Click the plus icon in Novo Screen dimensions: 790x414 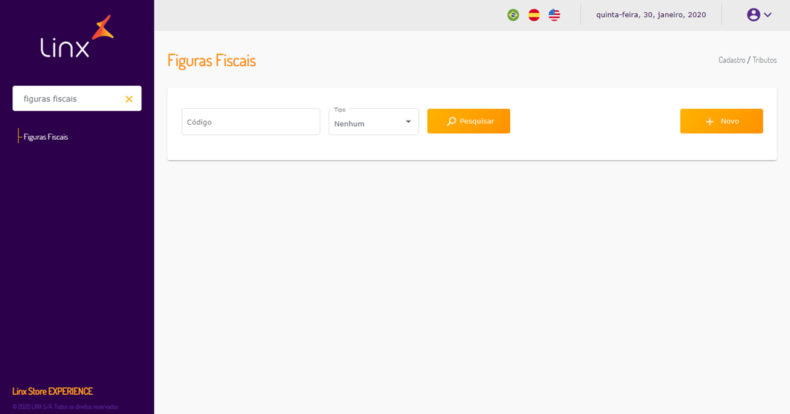[710, 121]
